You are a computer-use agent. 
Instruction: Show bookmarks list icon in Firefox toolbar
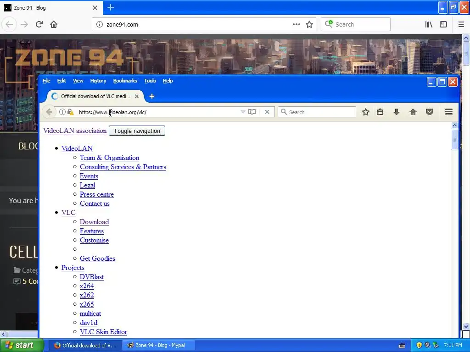point(380,112)
